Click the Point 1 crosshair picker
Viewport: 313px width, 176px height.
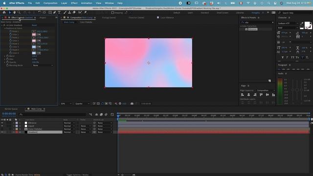click(x=34, y=31)
